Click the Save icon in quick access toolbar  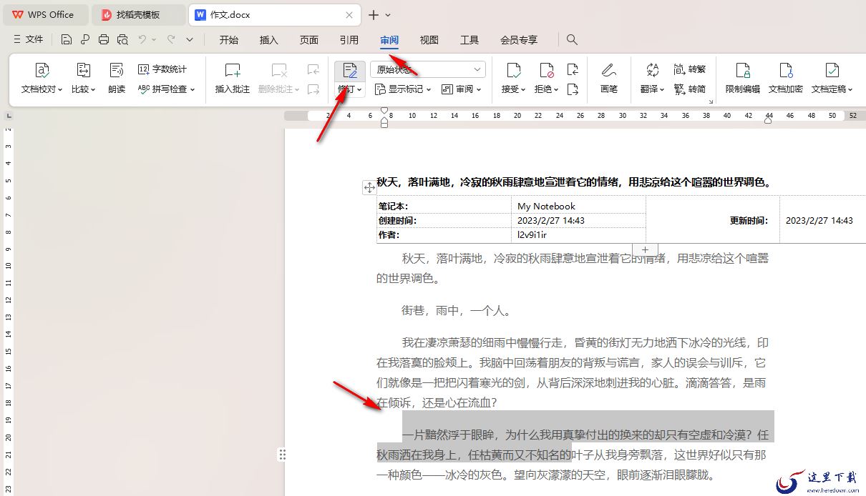coord(67,39)
